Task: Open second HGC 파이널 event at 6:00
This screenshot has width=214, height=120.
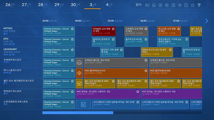Action: [x=171, y=94]
